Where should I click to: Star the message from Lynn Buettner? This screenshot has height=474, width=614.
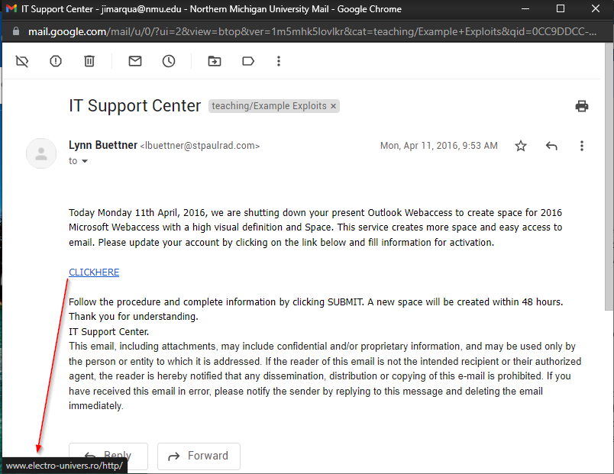tap(521, 145)
